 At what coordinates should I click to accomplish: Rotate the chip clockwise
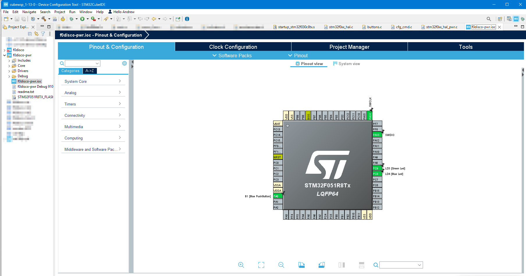click(x=301, y=265)
